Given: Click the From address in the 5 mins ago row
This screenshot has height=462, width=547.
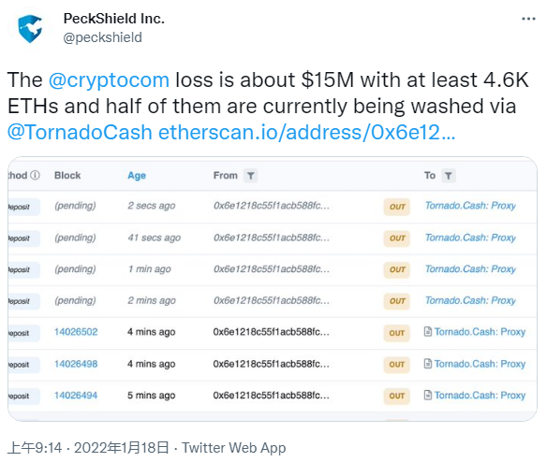Looking at the screenshot, I should (x=271, y=395).
